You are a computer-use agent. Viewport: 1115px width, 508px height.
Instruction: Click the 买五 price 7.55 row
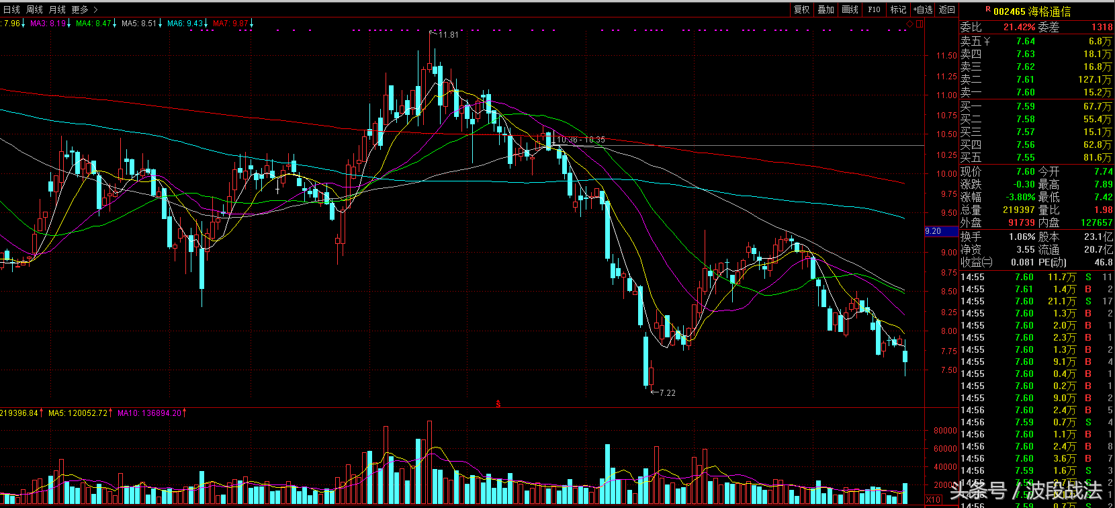pos(1036,157)
